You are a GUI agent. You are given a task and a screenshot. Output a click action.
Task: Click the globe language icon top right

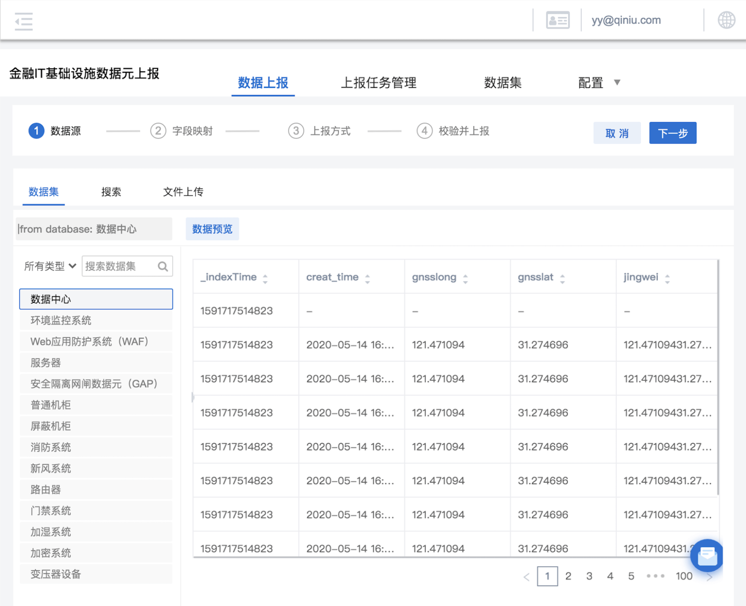(727, 19)
